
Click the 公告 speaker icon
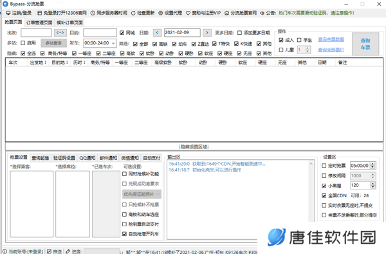(x=262, y=13)
